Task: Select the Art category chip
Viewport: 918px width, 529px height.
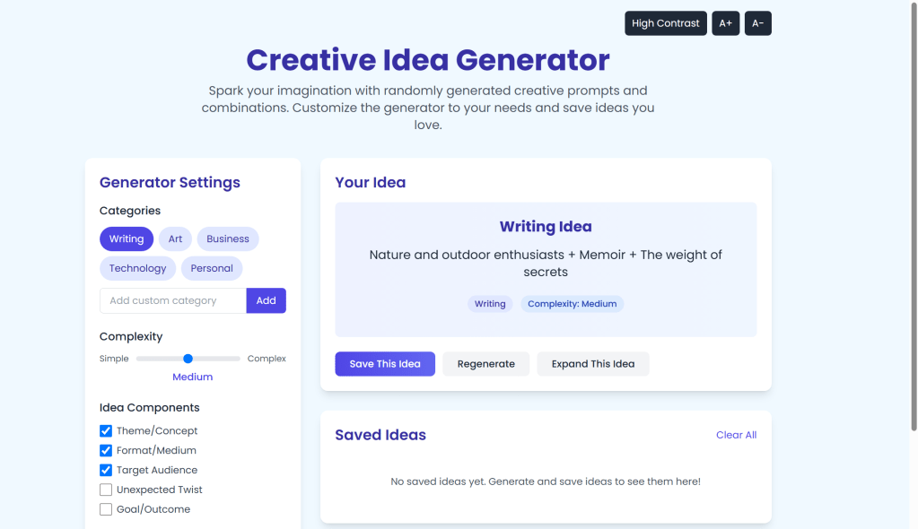Action: [175, 239]
